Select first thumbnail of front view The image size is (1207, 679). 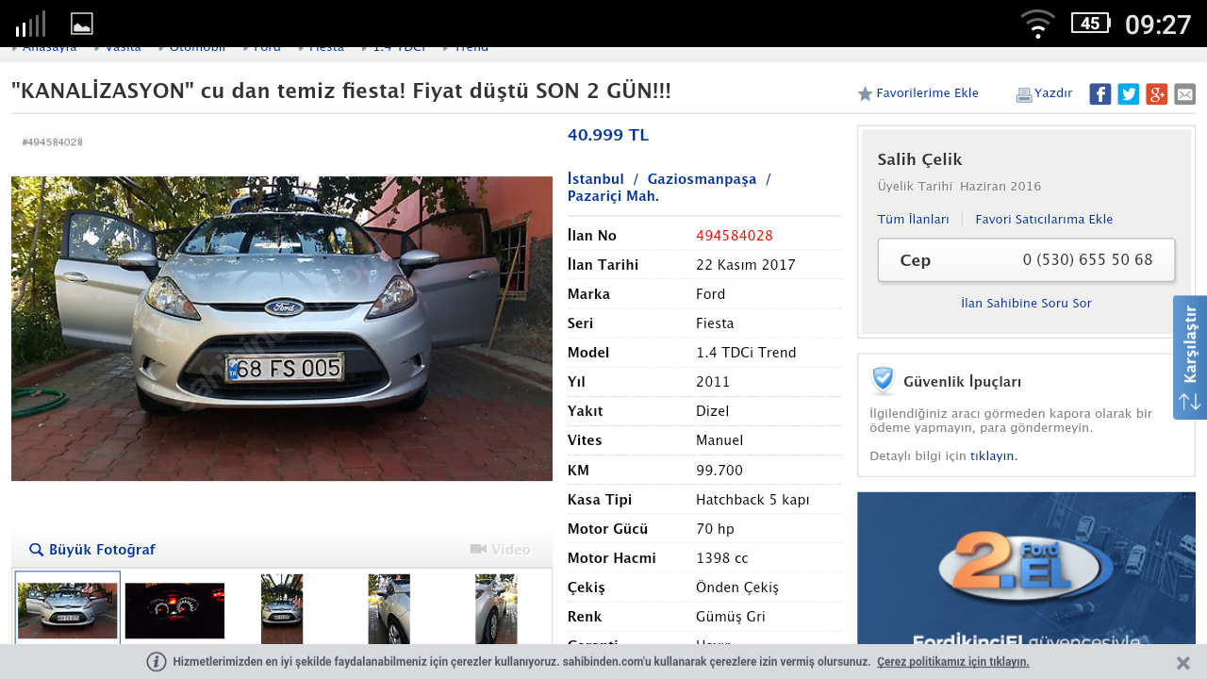(67, 609)
